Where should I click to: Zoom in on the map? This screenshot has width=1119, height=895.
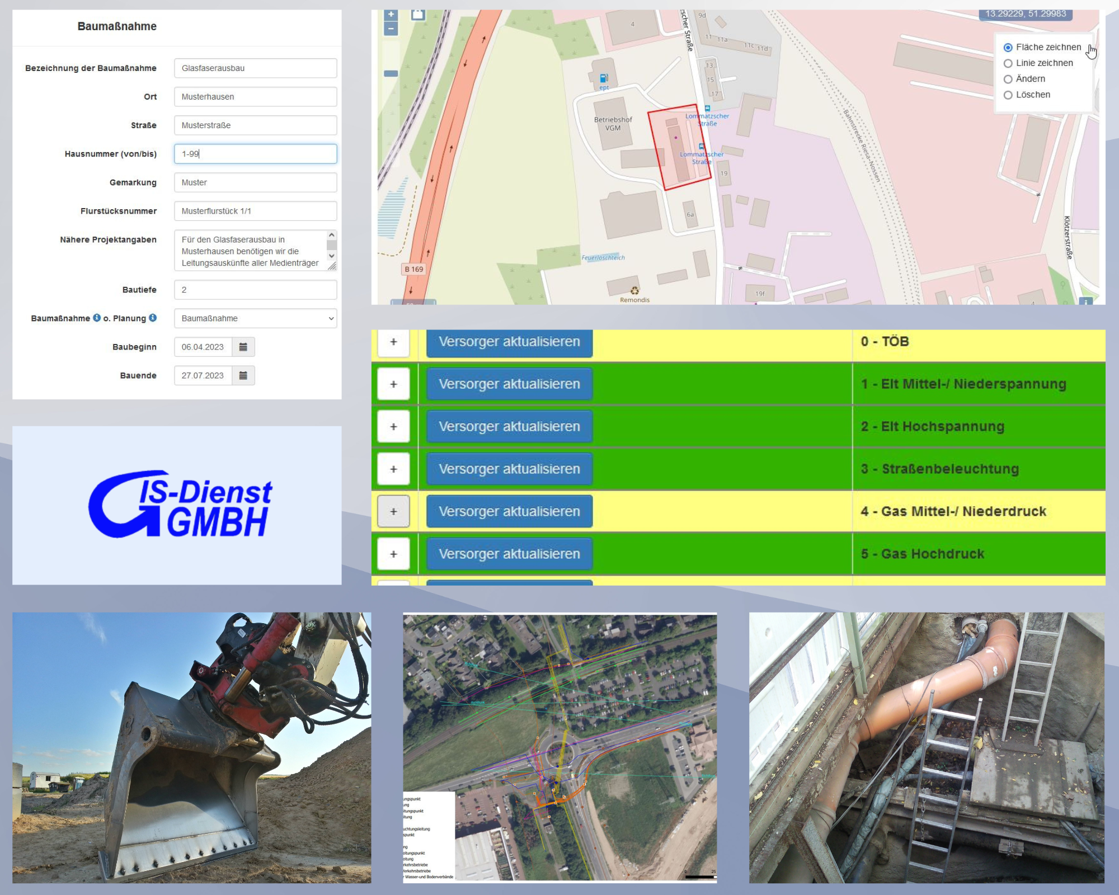click(391, 15)
